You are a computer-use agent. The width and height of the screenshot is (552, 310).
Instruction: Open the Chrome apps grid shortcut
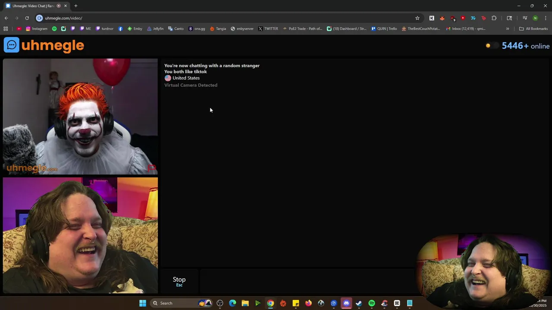(x=6, y=29)
